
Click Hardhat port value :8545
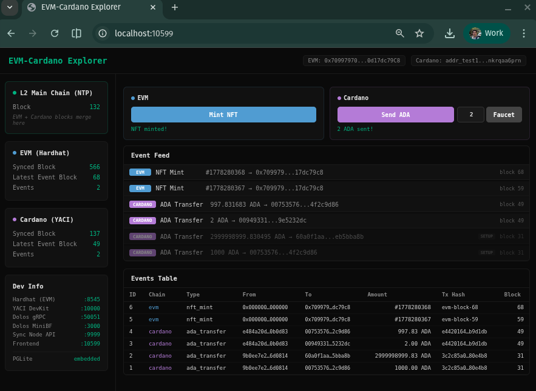92,299
